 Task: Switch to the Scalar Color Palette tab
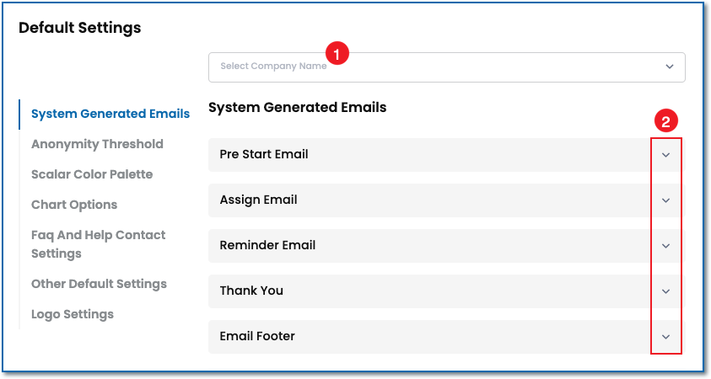[92, 174]
